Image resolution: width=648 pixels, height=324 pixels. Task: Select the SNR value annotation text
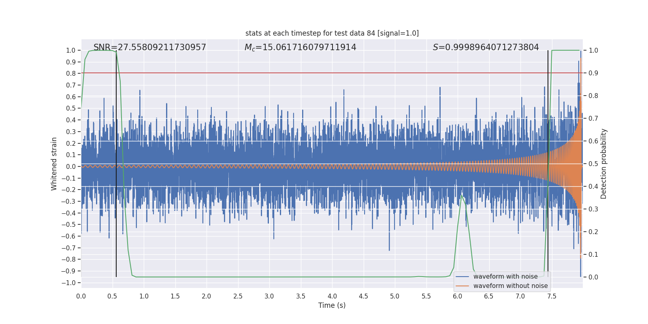[149, 47]
